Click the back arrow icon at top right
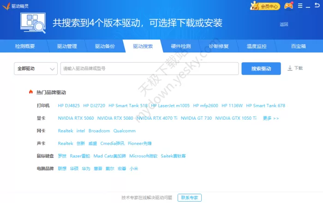The height and width of the screenshot is (203, 323). point(317,5)
